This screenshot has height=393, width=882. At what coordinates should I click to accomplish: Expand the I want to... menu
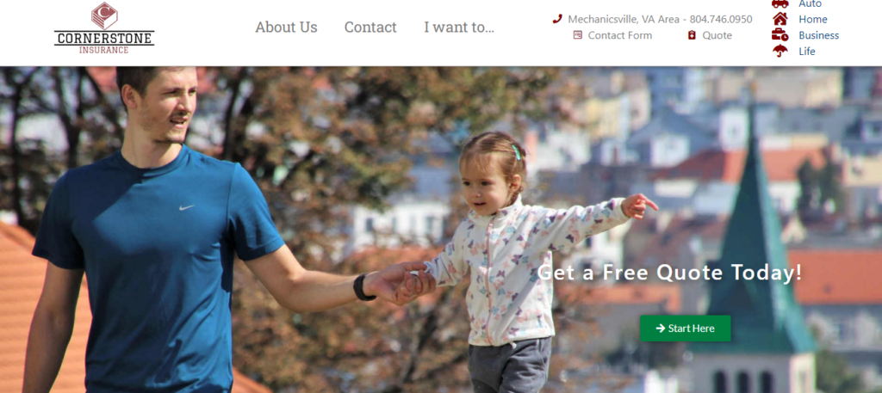459,27
